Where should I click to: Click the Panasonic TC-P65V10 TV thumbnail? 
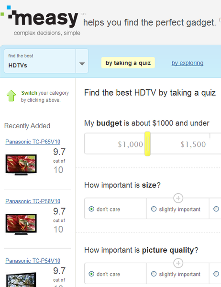click(x=21, y=165)
